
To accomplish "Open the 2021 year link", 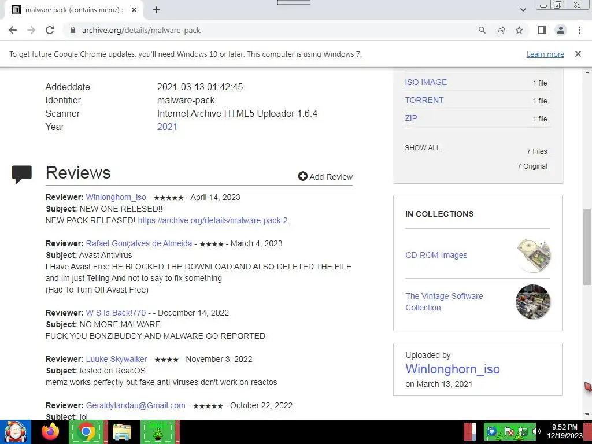I will pos(167,127).
